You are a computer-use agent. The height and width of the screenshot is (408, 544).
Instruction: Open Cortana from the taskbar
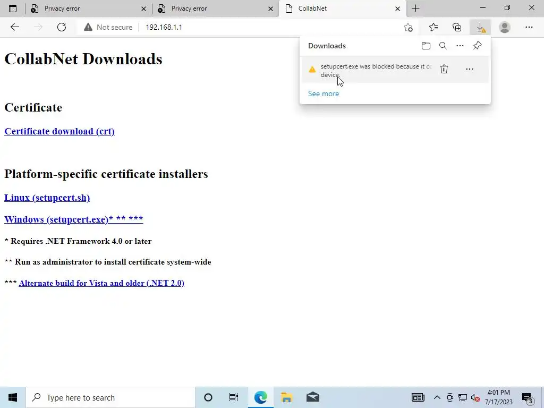pyautogui.click(x=208, y=397)
